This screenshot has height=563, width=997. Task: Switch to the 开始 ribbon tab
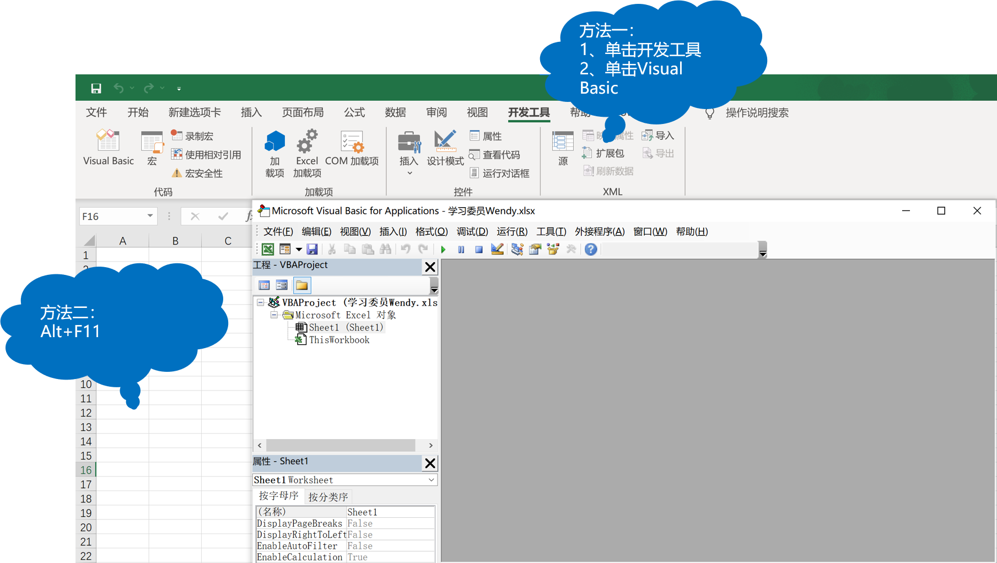pos(138,112)
